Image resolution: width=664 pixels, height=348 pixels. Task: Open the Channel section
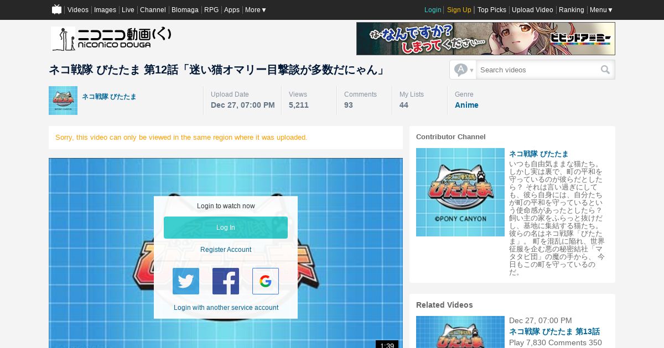coord(153,10)
